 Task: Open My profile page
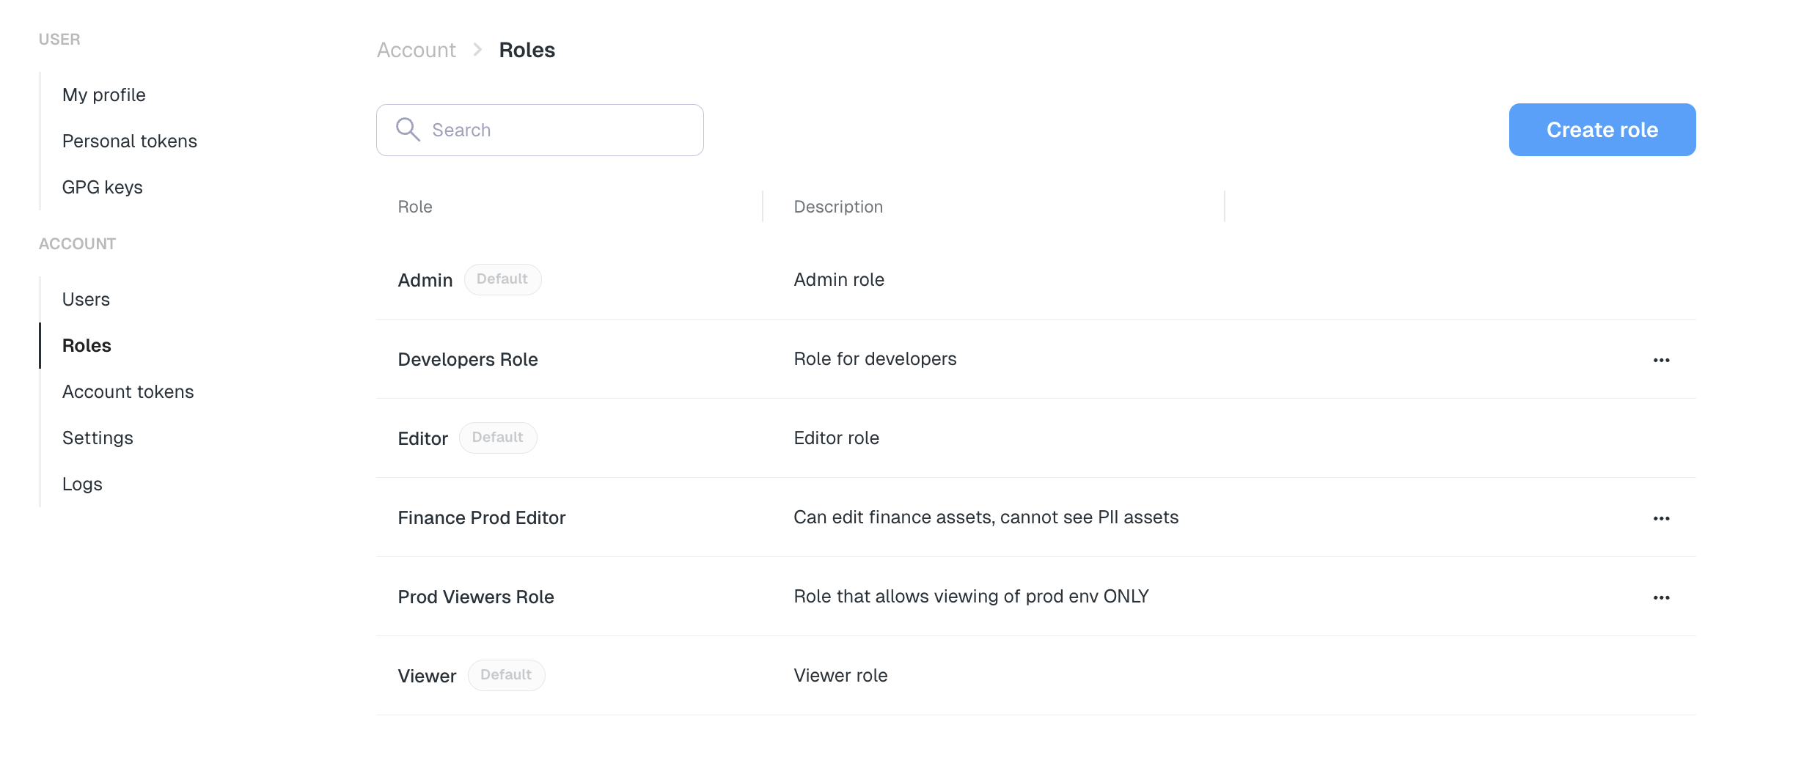(x=104, y=95)
